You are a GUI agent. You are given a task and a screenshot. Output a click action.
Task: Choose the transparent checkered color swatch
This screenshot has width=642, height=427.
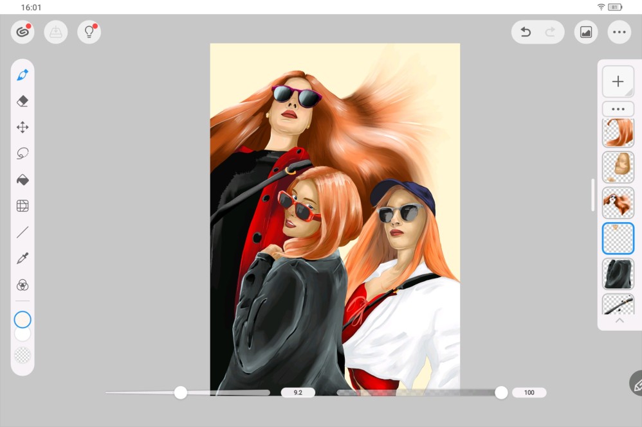(23, 355)
